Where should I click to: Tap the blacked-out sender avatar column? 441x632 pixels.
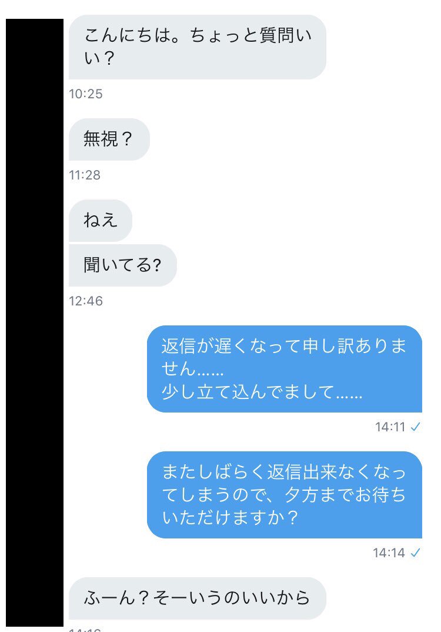pyautogui.click(x=35, y=322)
